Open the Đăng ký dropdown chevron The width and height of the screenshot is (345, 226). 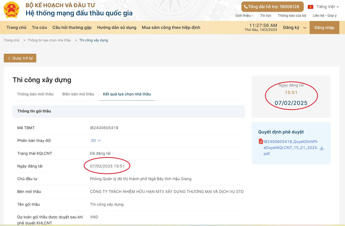pyautogui.click(x=301, y=27)
